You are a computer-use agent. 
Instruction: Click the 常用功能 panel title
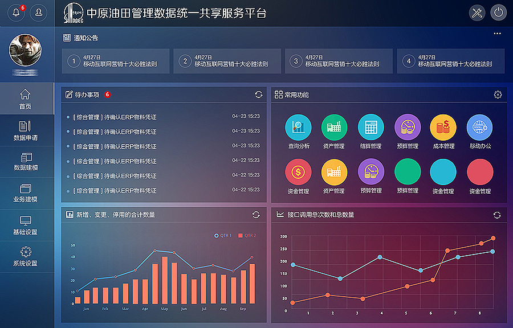(x=297, y=95)
